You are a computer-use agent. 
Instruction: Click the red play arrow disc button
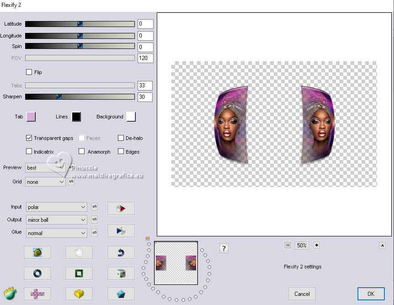pos(121,208)
